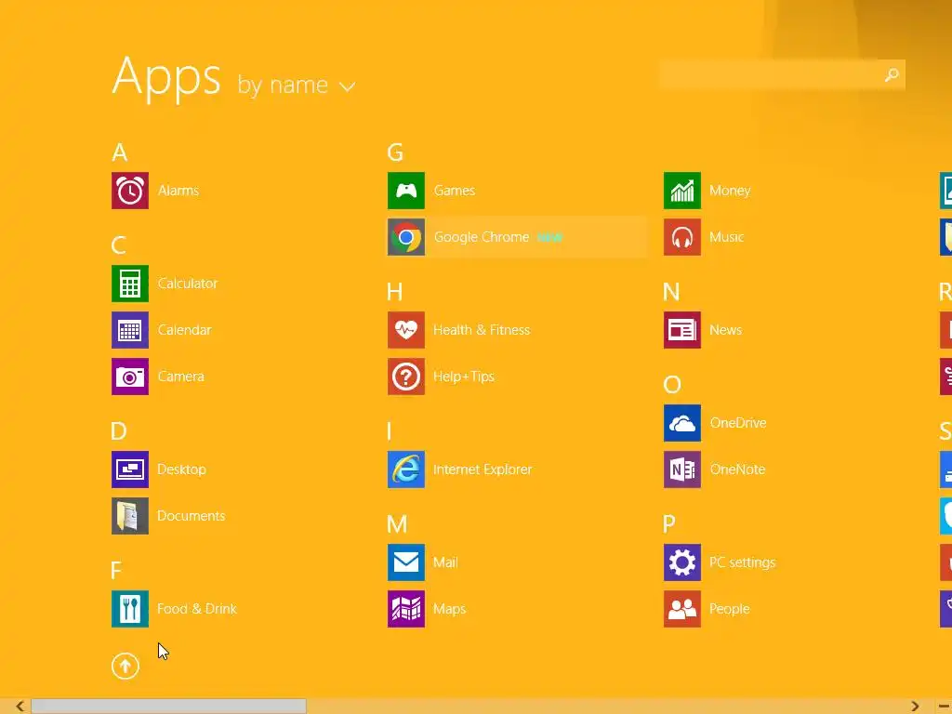Click the 'News' label
Image resolution: width=952 pixels, height=714 pixels.
[x=726, y=330]
